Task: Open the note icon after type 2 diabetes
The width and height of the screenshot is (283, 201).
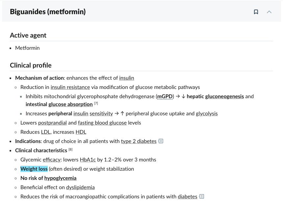Action: (x=161, y=141)
